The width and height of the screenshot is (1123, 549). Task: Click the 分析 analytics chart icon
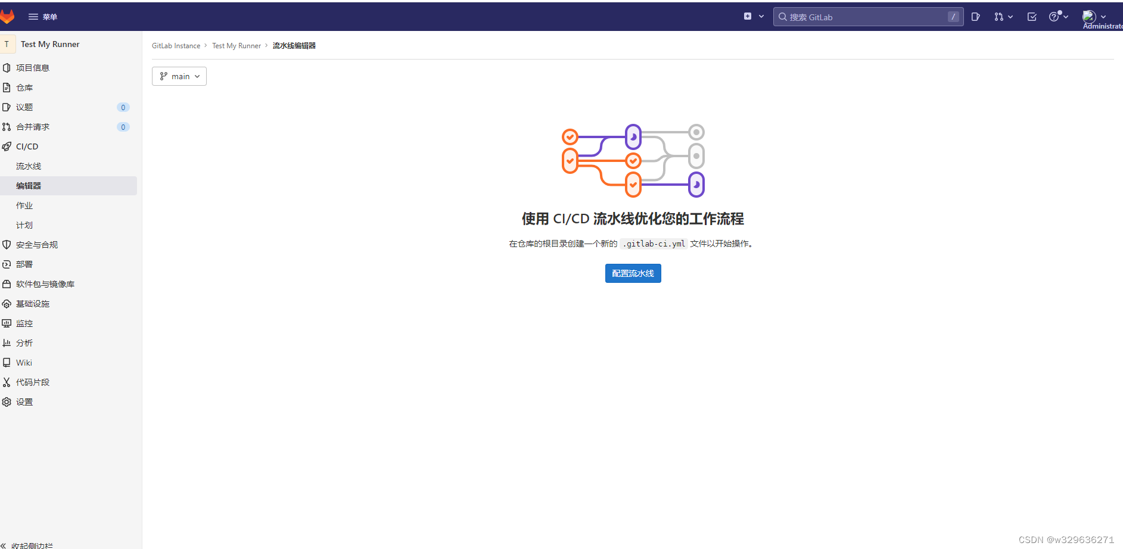click(x=7, y=343)
